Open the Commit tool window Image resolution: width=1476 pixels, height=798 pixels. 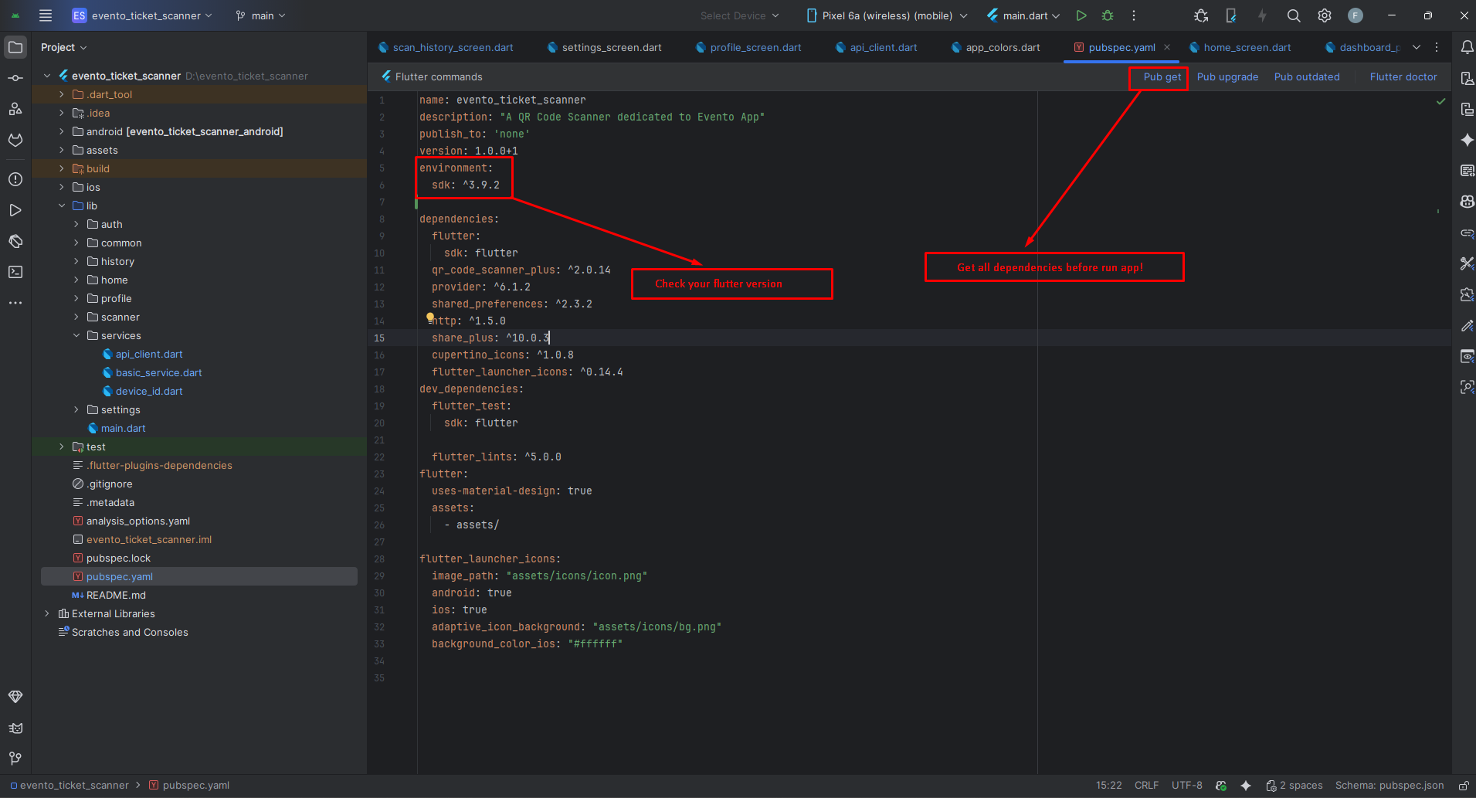point(15,78)
